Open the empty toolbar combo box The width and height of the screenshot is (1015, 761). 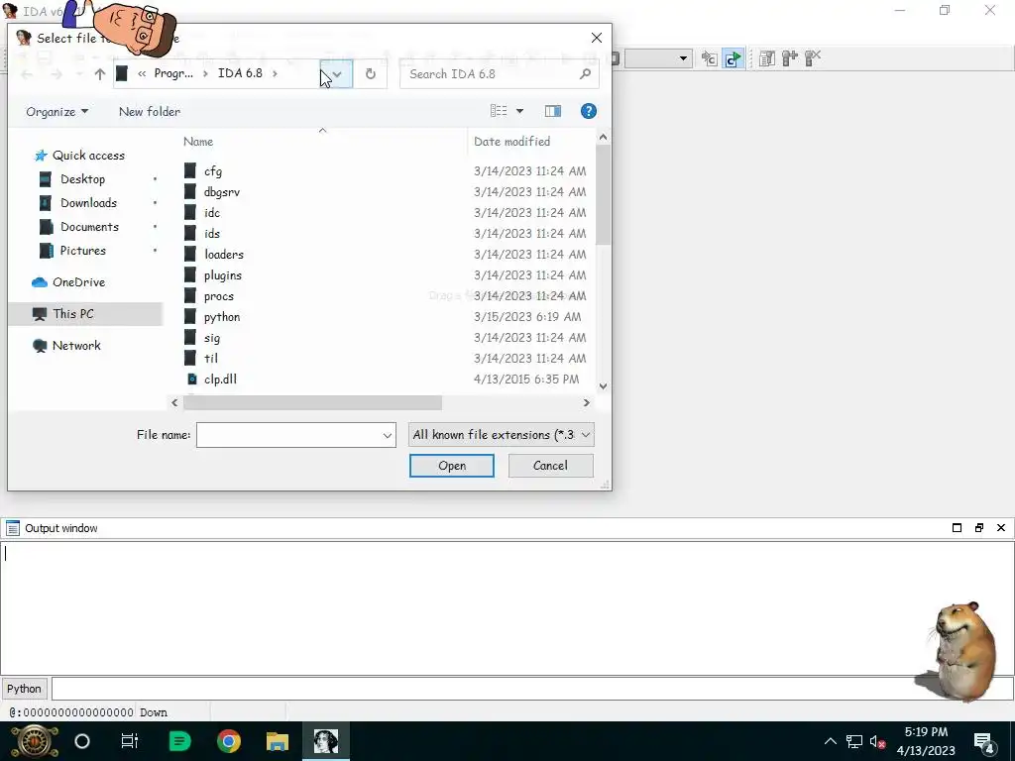658,58
